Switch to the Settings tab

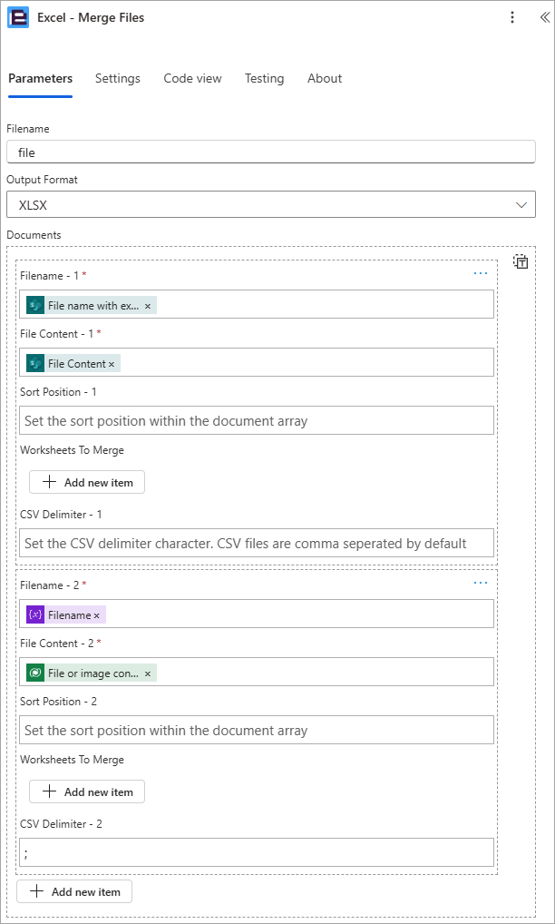coord(118,78)
